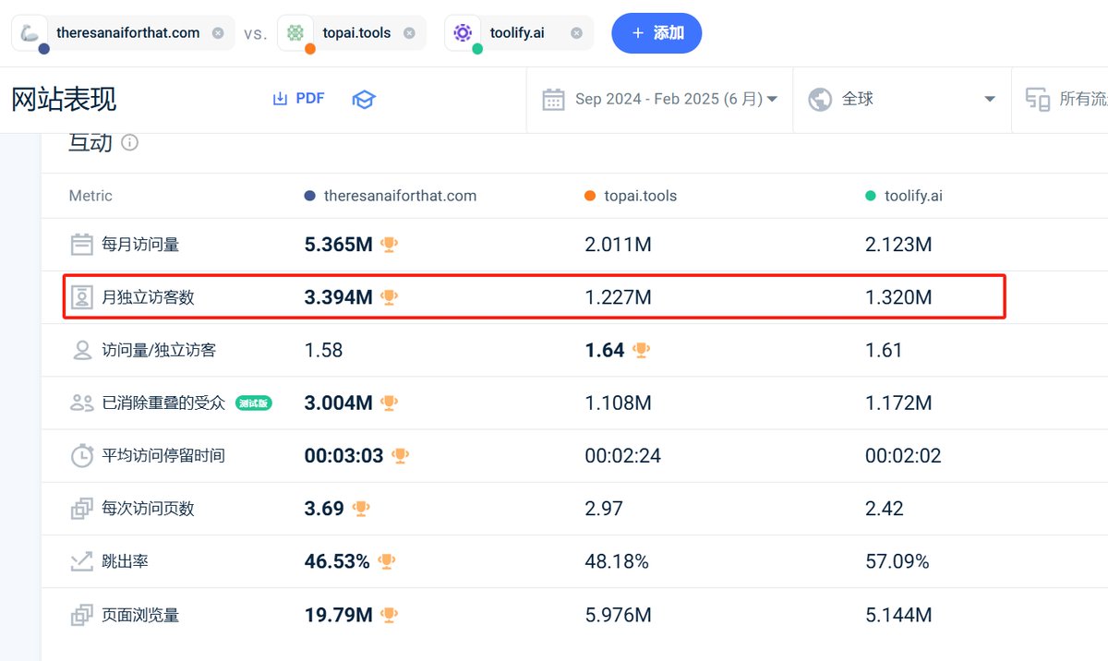The height and width of the screenshot is (661, 1108).
Task: Select the 5.144M page views value
Action: (x=898, y=614)
